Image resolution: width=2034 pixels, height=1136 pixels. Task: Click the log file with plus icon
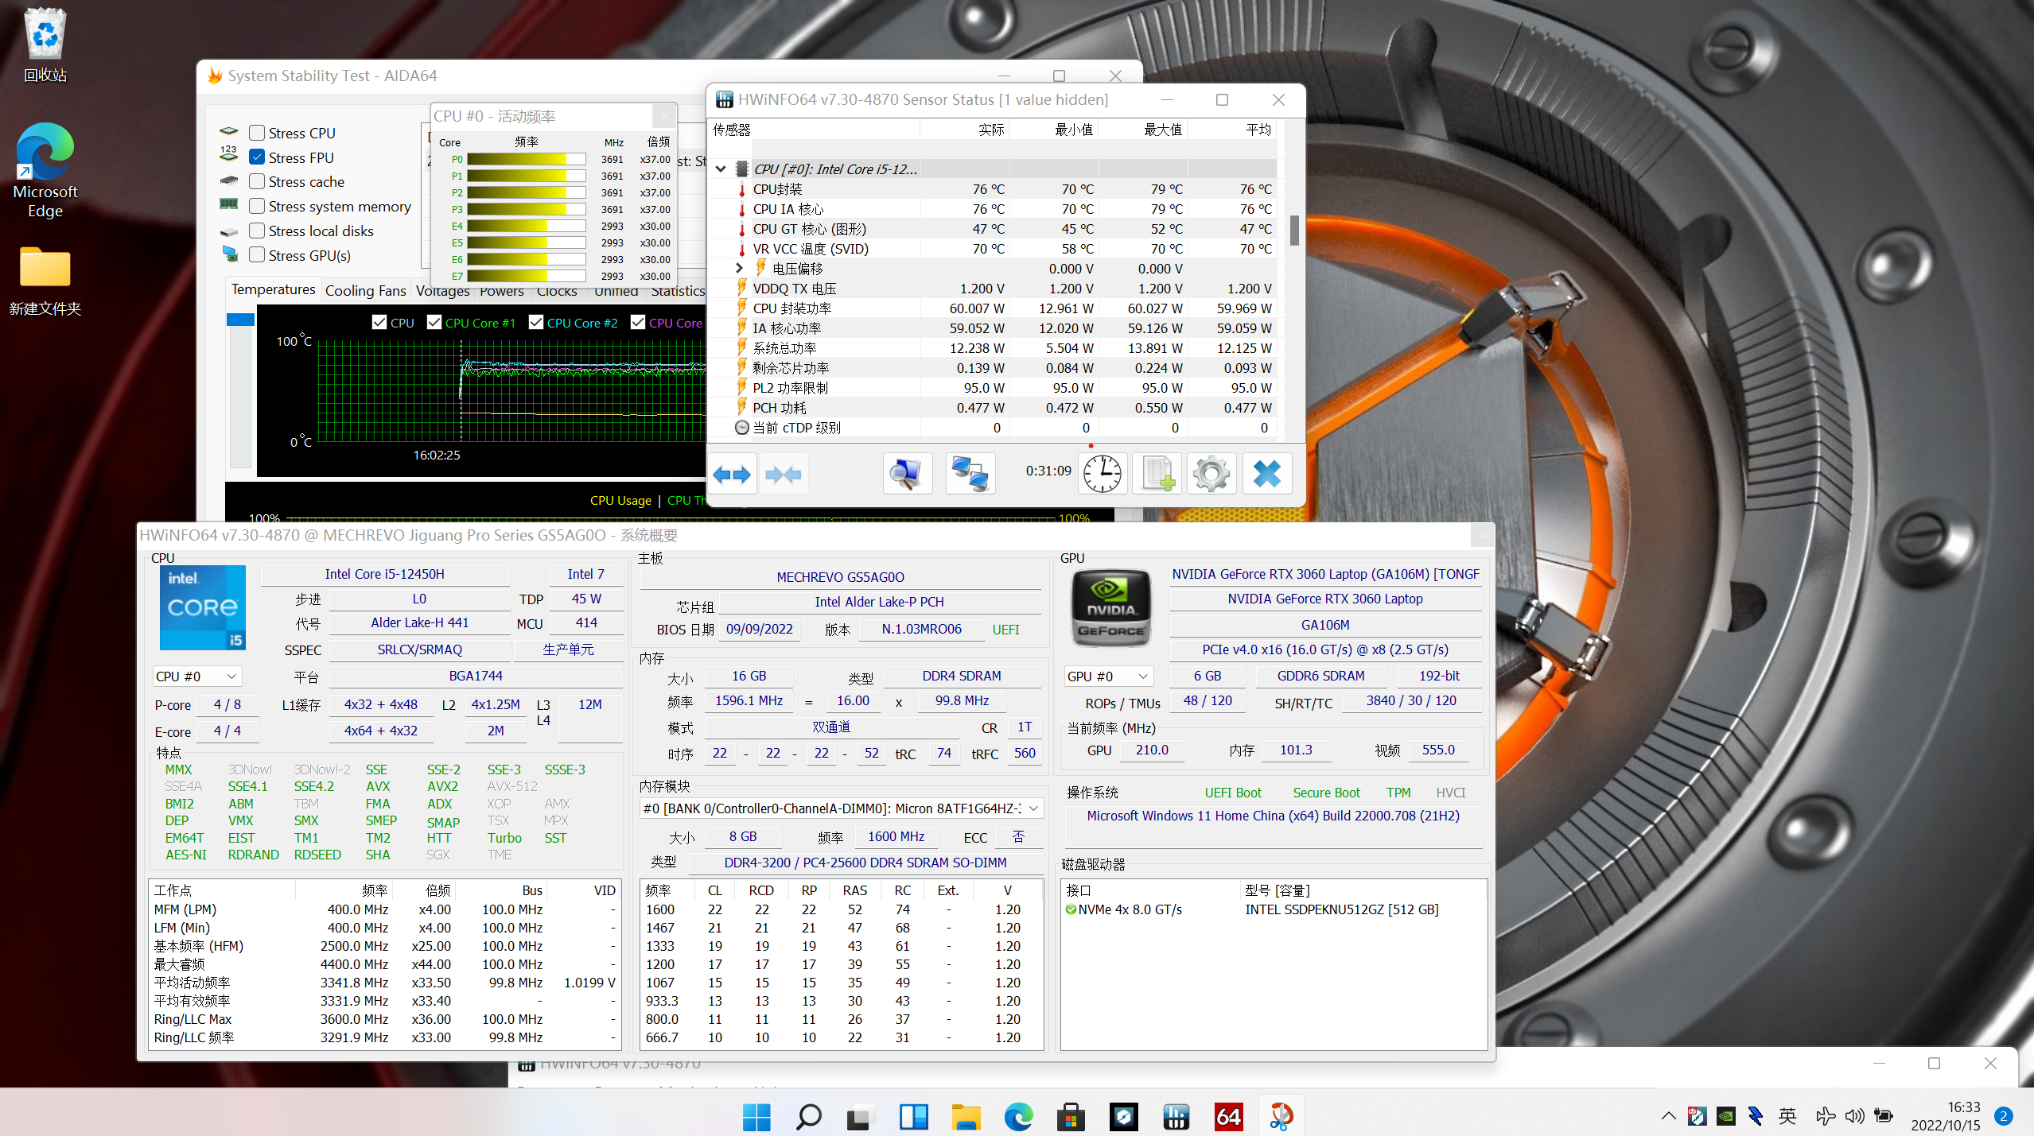point(1157,475)
